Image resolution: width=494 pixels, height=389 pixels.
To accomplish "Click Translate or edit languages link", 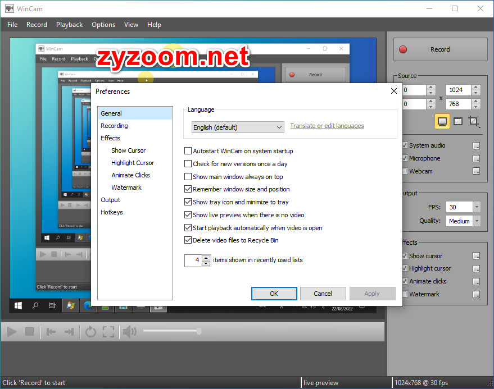I will [x=327, y=126].
